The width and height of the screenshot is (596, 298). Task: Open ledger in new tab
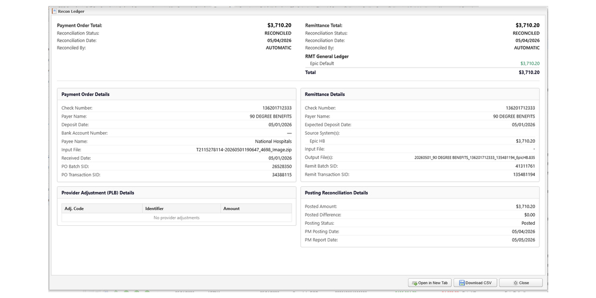click(x=430, y=283)
